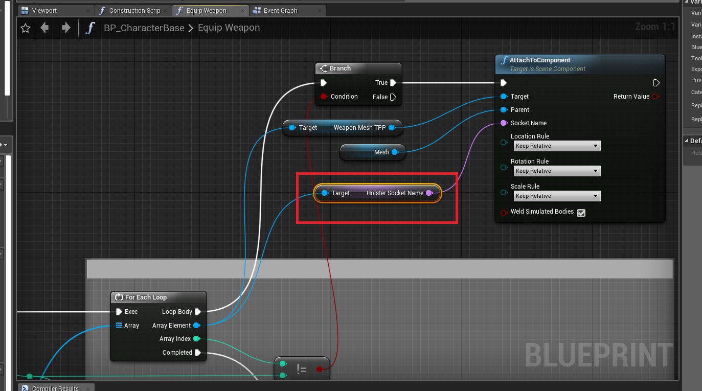Click the favorites star icon in breadcrumb bar
The height and width of the screenshot is (391, 702).
[25, 29]
